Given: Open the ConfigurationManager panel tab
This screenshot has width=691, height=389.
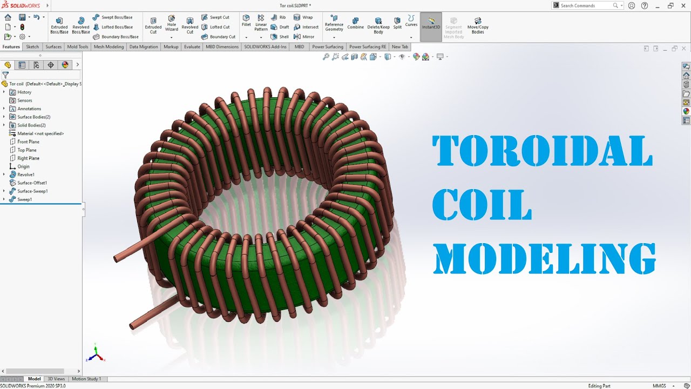Looking at the screenshot, I should tap(36, 65).
